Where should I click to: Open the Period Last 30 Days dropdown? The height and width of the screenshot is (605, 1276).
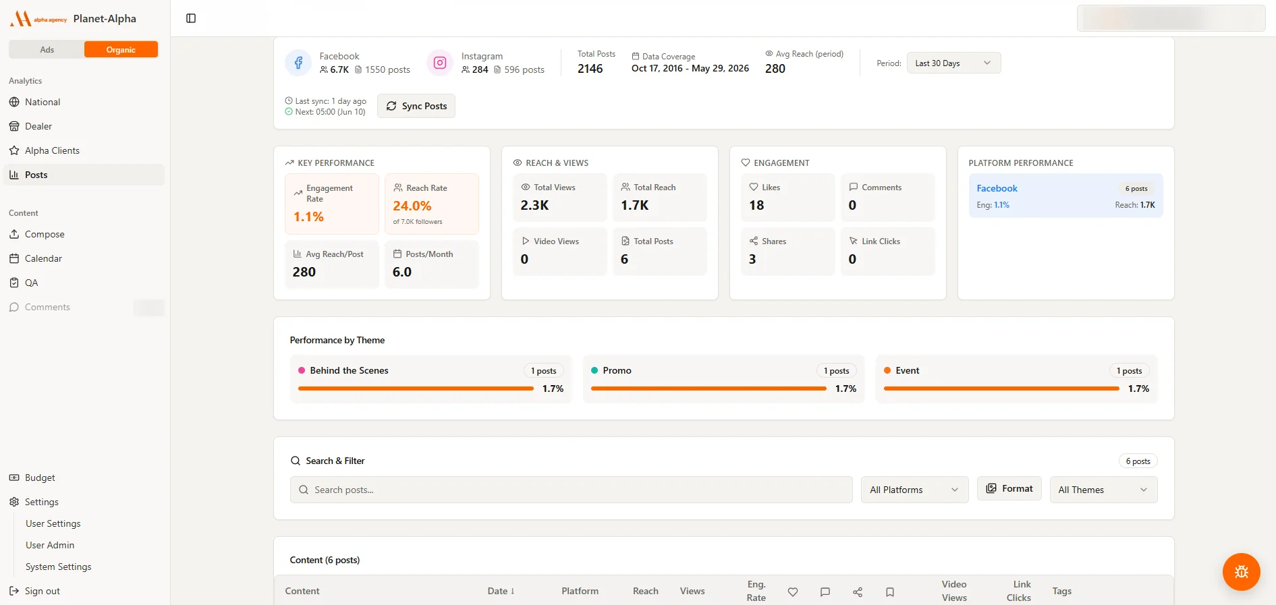click(x=953, y=63)
